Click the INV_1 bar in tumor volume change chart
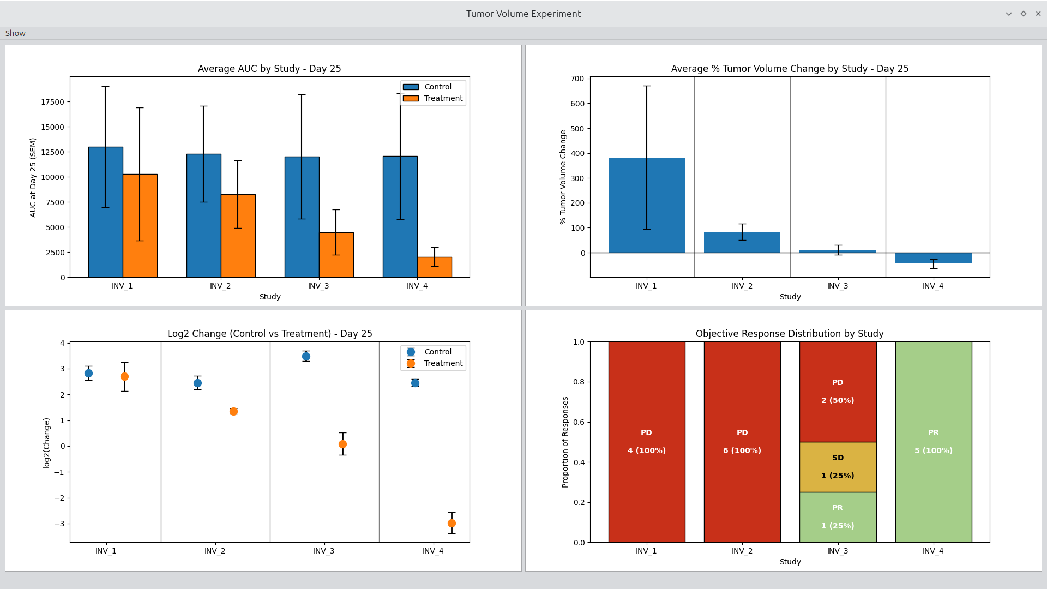The width and height of the screenshot is (1047, 589). coord(647,205)
